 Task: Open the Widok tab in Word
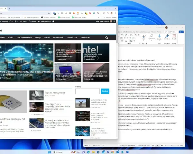point(153,32)
